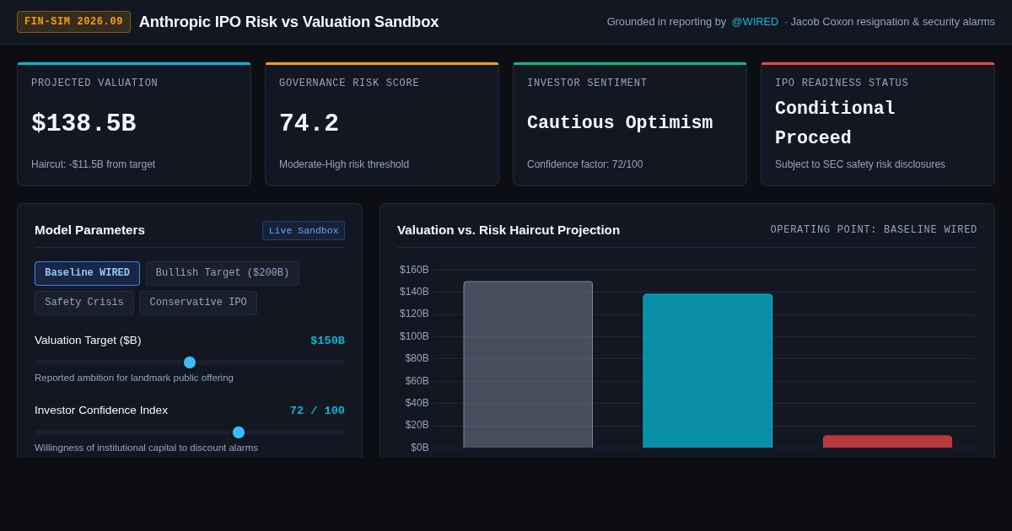
Task: Click the $160B axis label
Action: click(x=414, y=270)
